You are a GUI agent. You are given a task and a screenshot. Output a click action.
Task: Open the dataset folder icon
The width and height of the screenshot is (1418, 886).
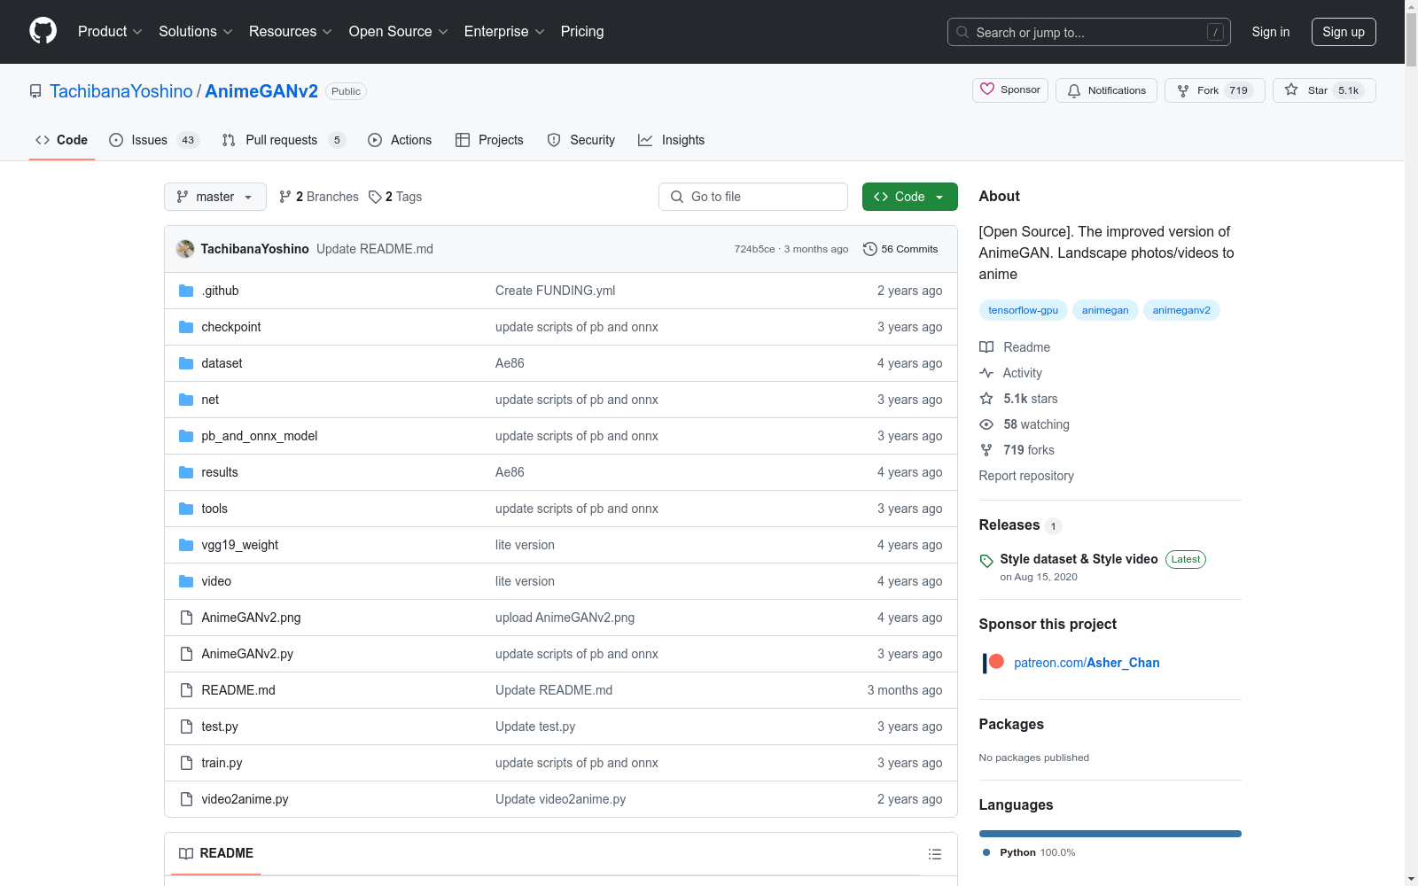(186, 363)
